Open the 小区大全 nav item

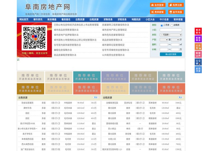(150, 20)
